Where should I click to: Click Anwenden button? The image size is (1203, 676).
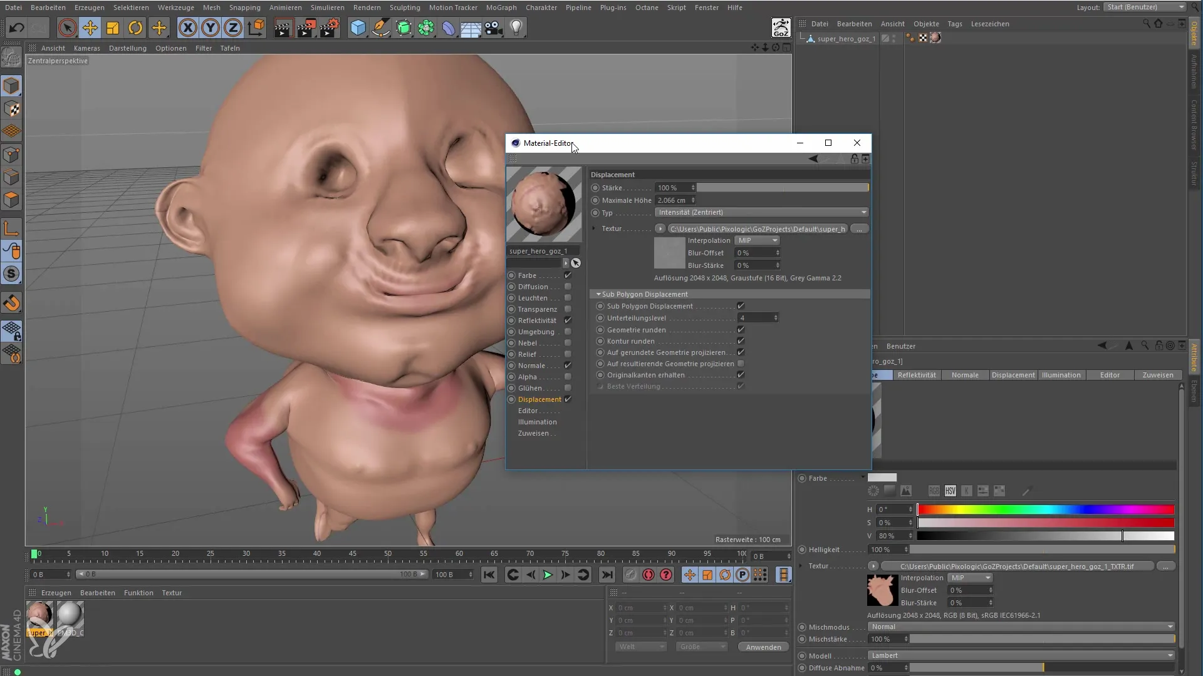click(763, 647)
